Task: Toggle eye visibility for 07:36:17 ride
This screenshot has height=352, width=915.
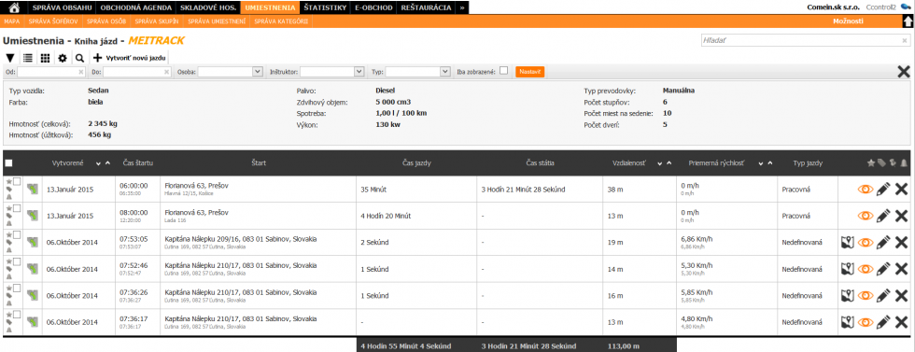Action: pyautogui.click(x=866, y=321)
